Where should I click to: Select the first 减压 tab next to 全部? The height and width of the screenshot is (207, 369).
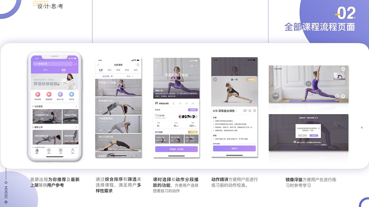pos(109,70)
